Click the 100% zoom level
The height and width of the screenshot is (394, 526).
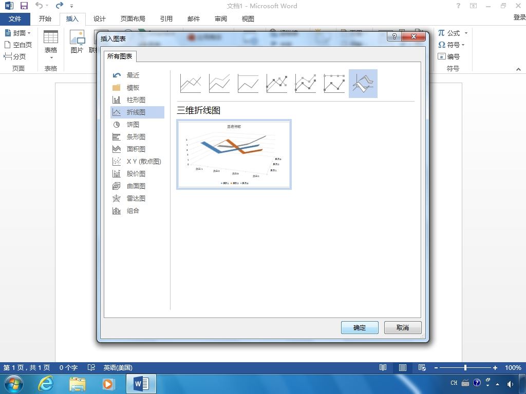(513, 367)
